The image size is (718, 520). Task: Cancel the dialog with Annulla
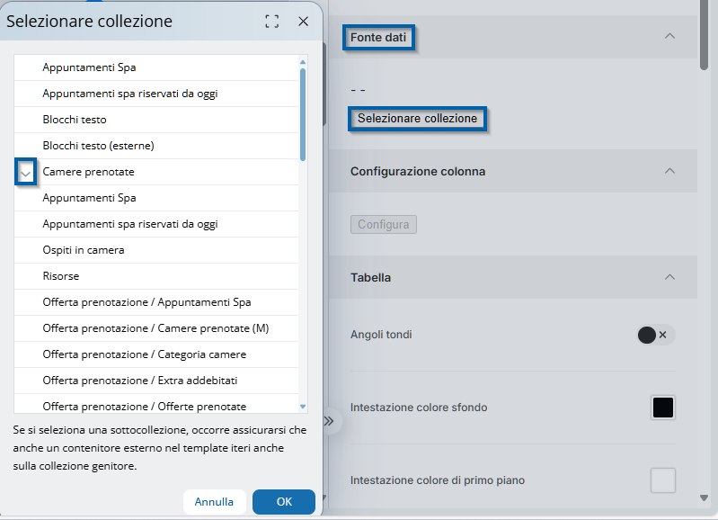214,502
